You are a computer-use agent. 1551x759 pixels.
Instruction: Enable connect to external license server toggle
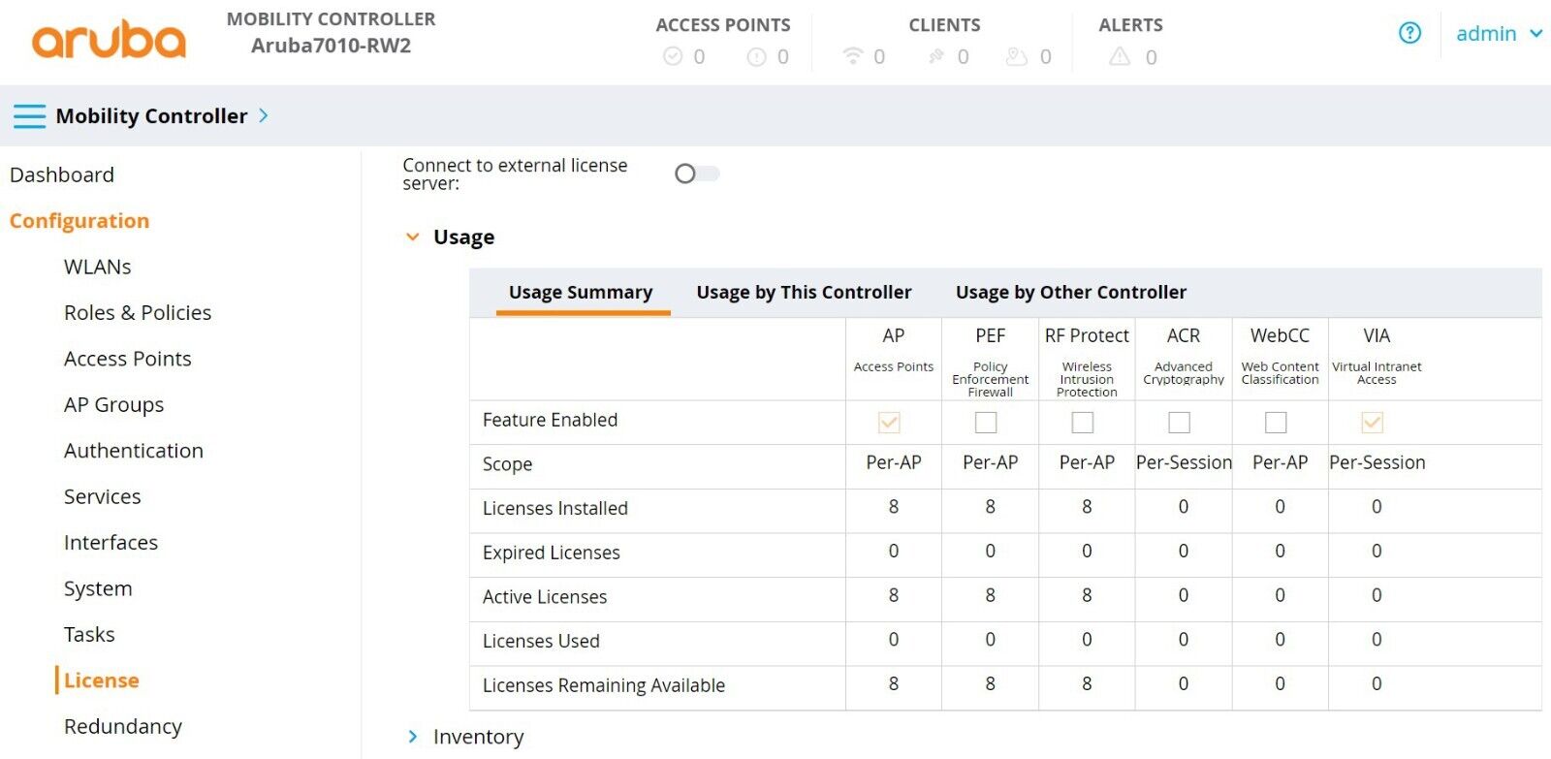point(696,174)
